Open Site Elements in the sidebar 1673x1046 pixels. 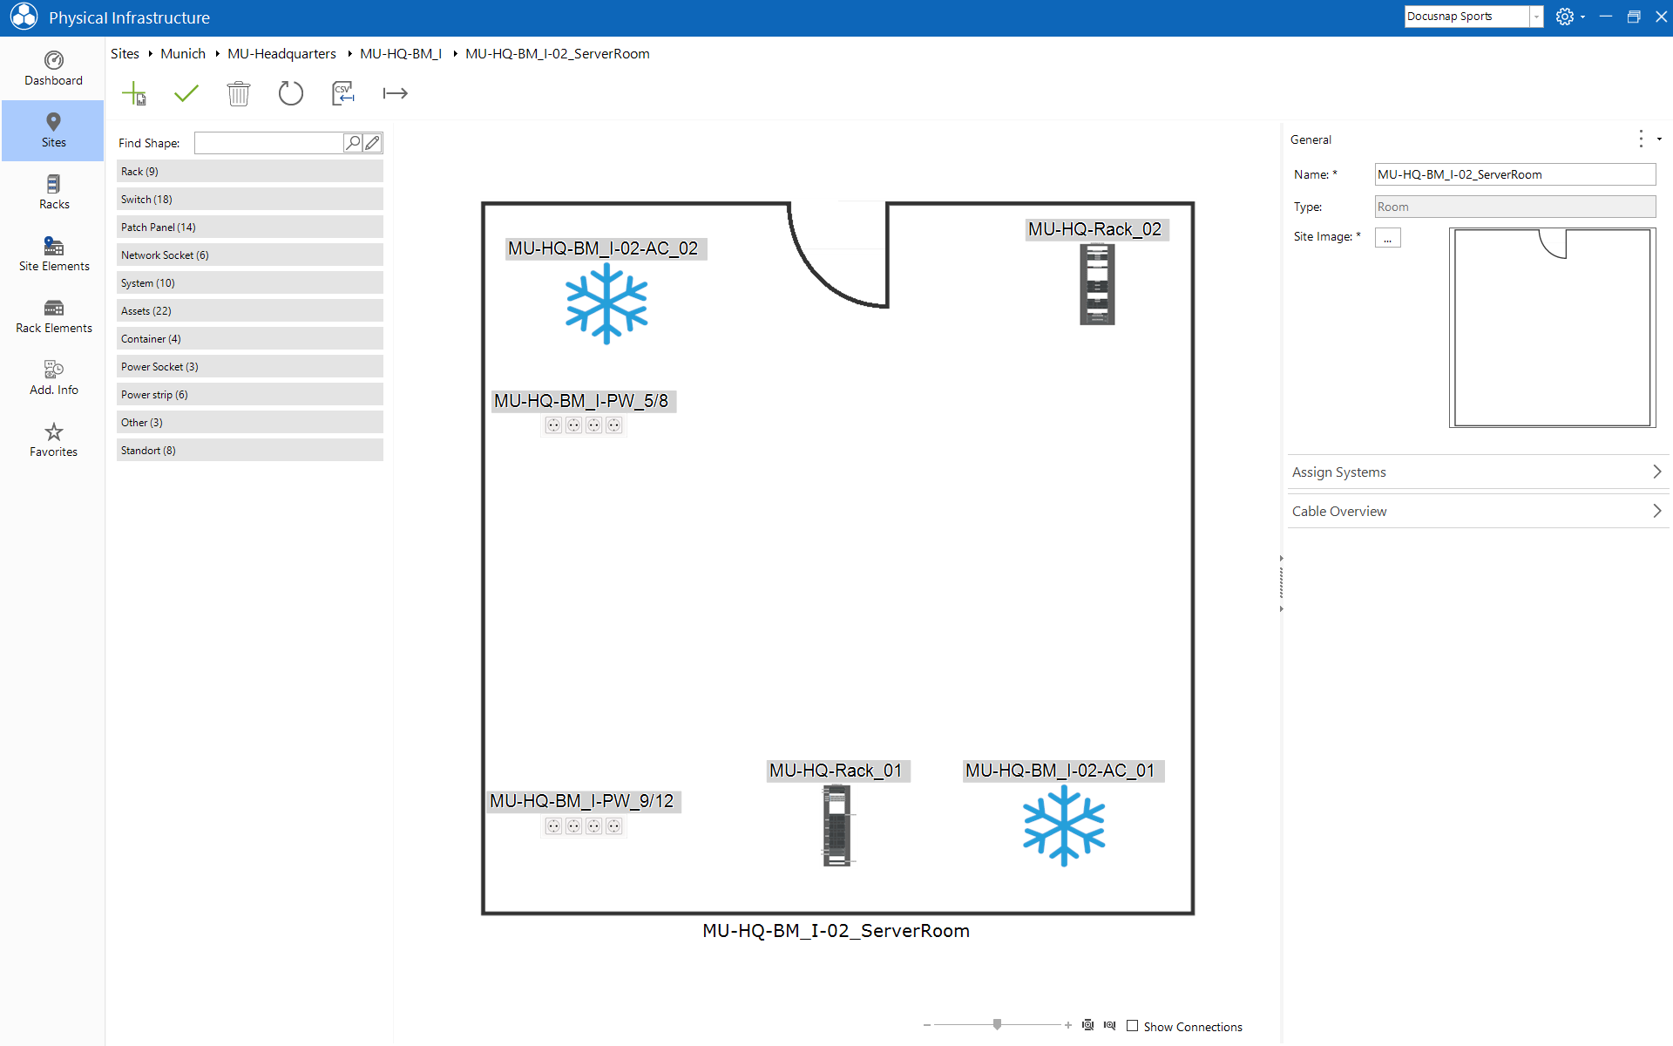(x=53, y=255)
